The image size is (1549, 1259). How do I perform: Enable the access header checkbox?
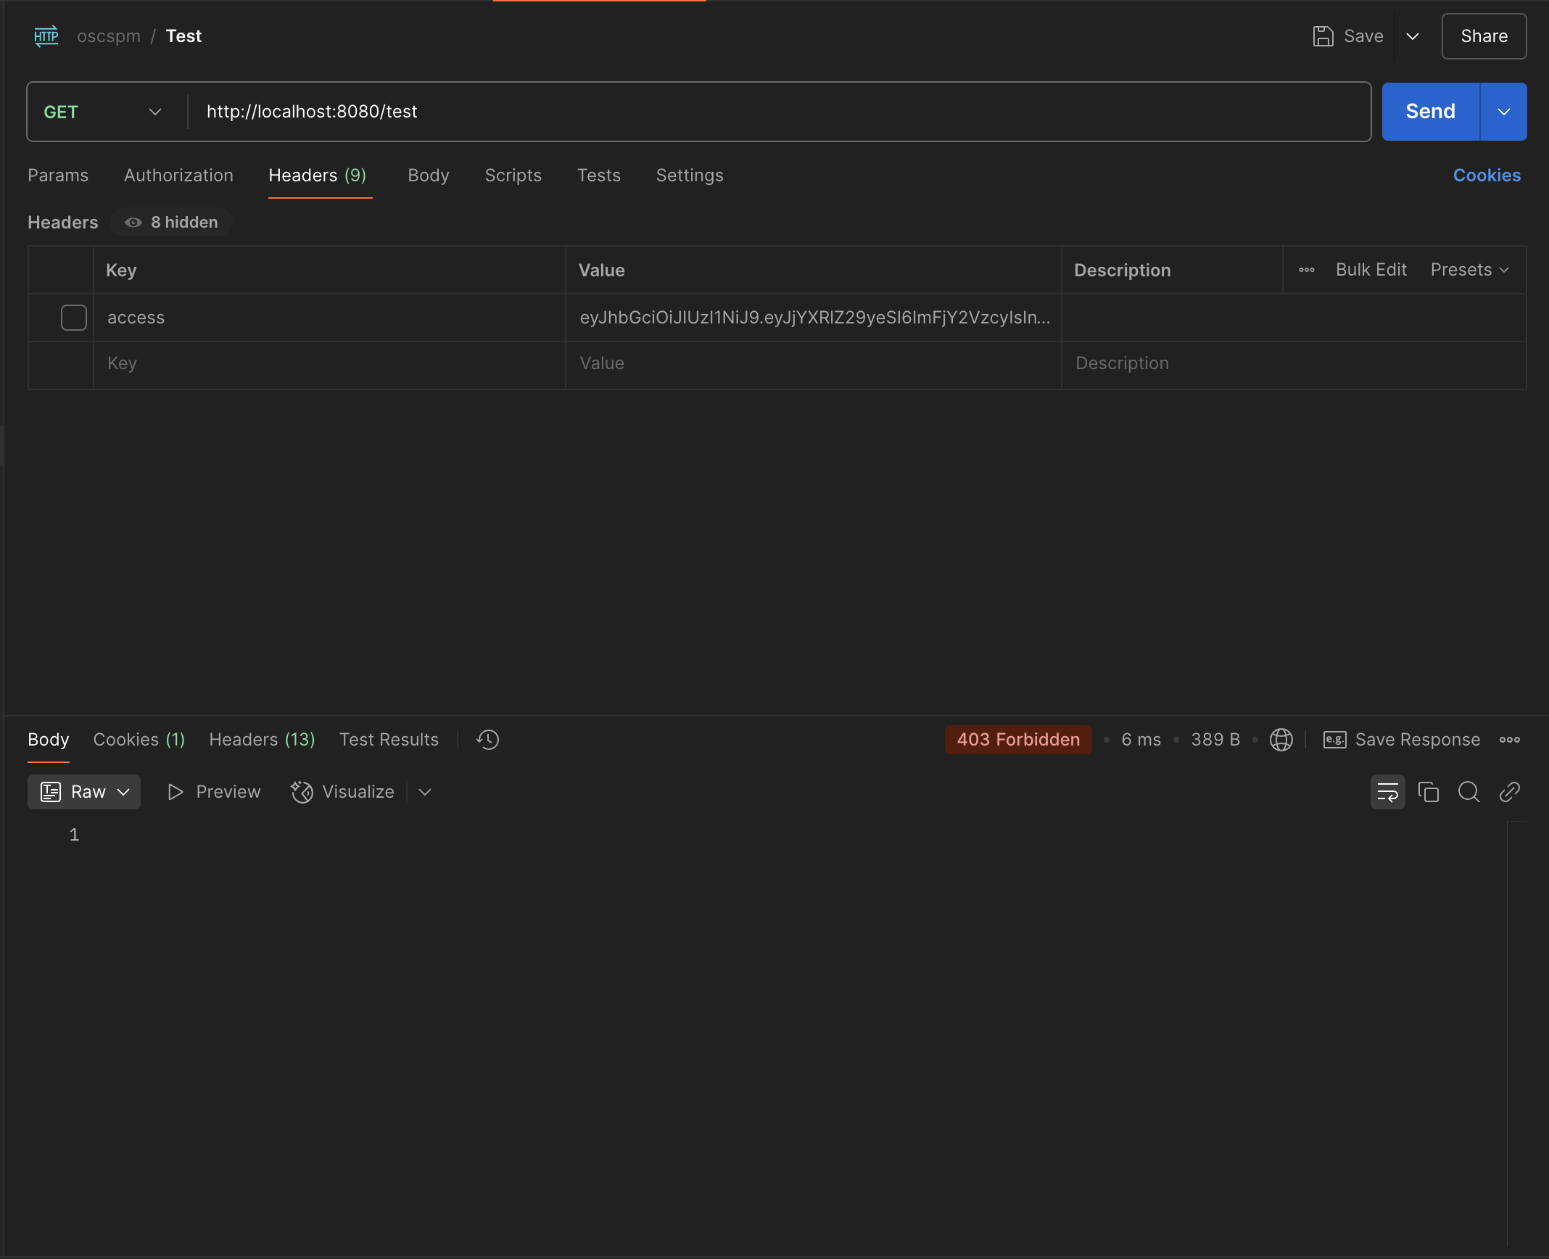tap(73, 318)
